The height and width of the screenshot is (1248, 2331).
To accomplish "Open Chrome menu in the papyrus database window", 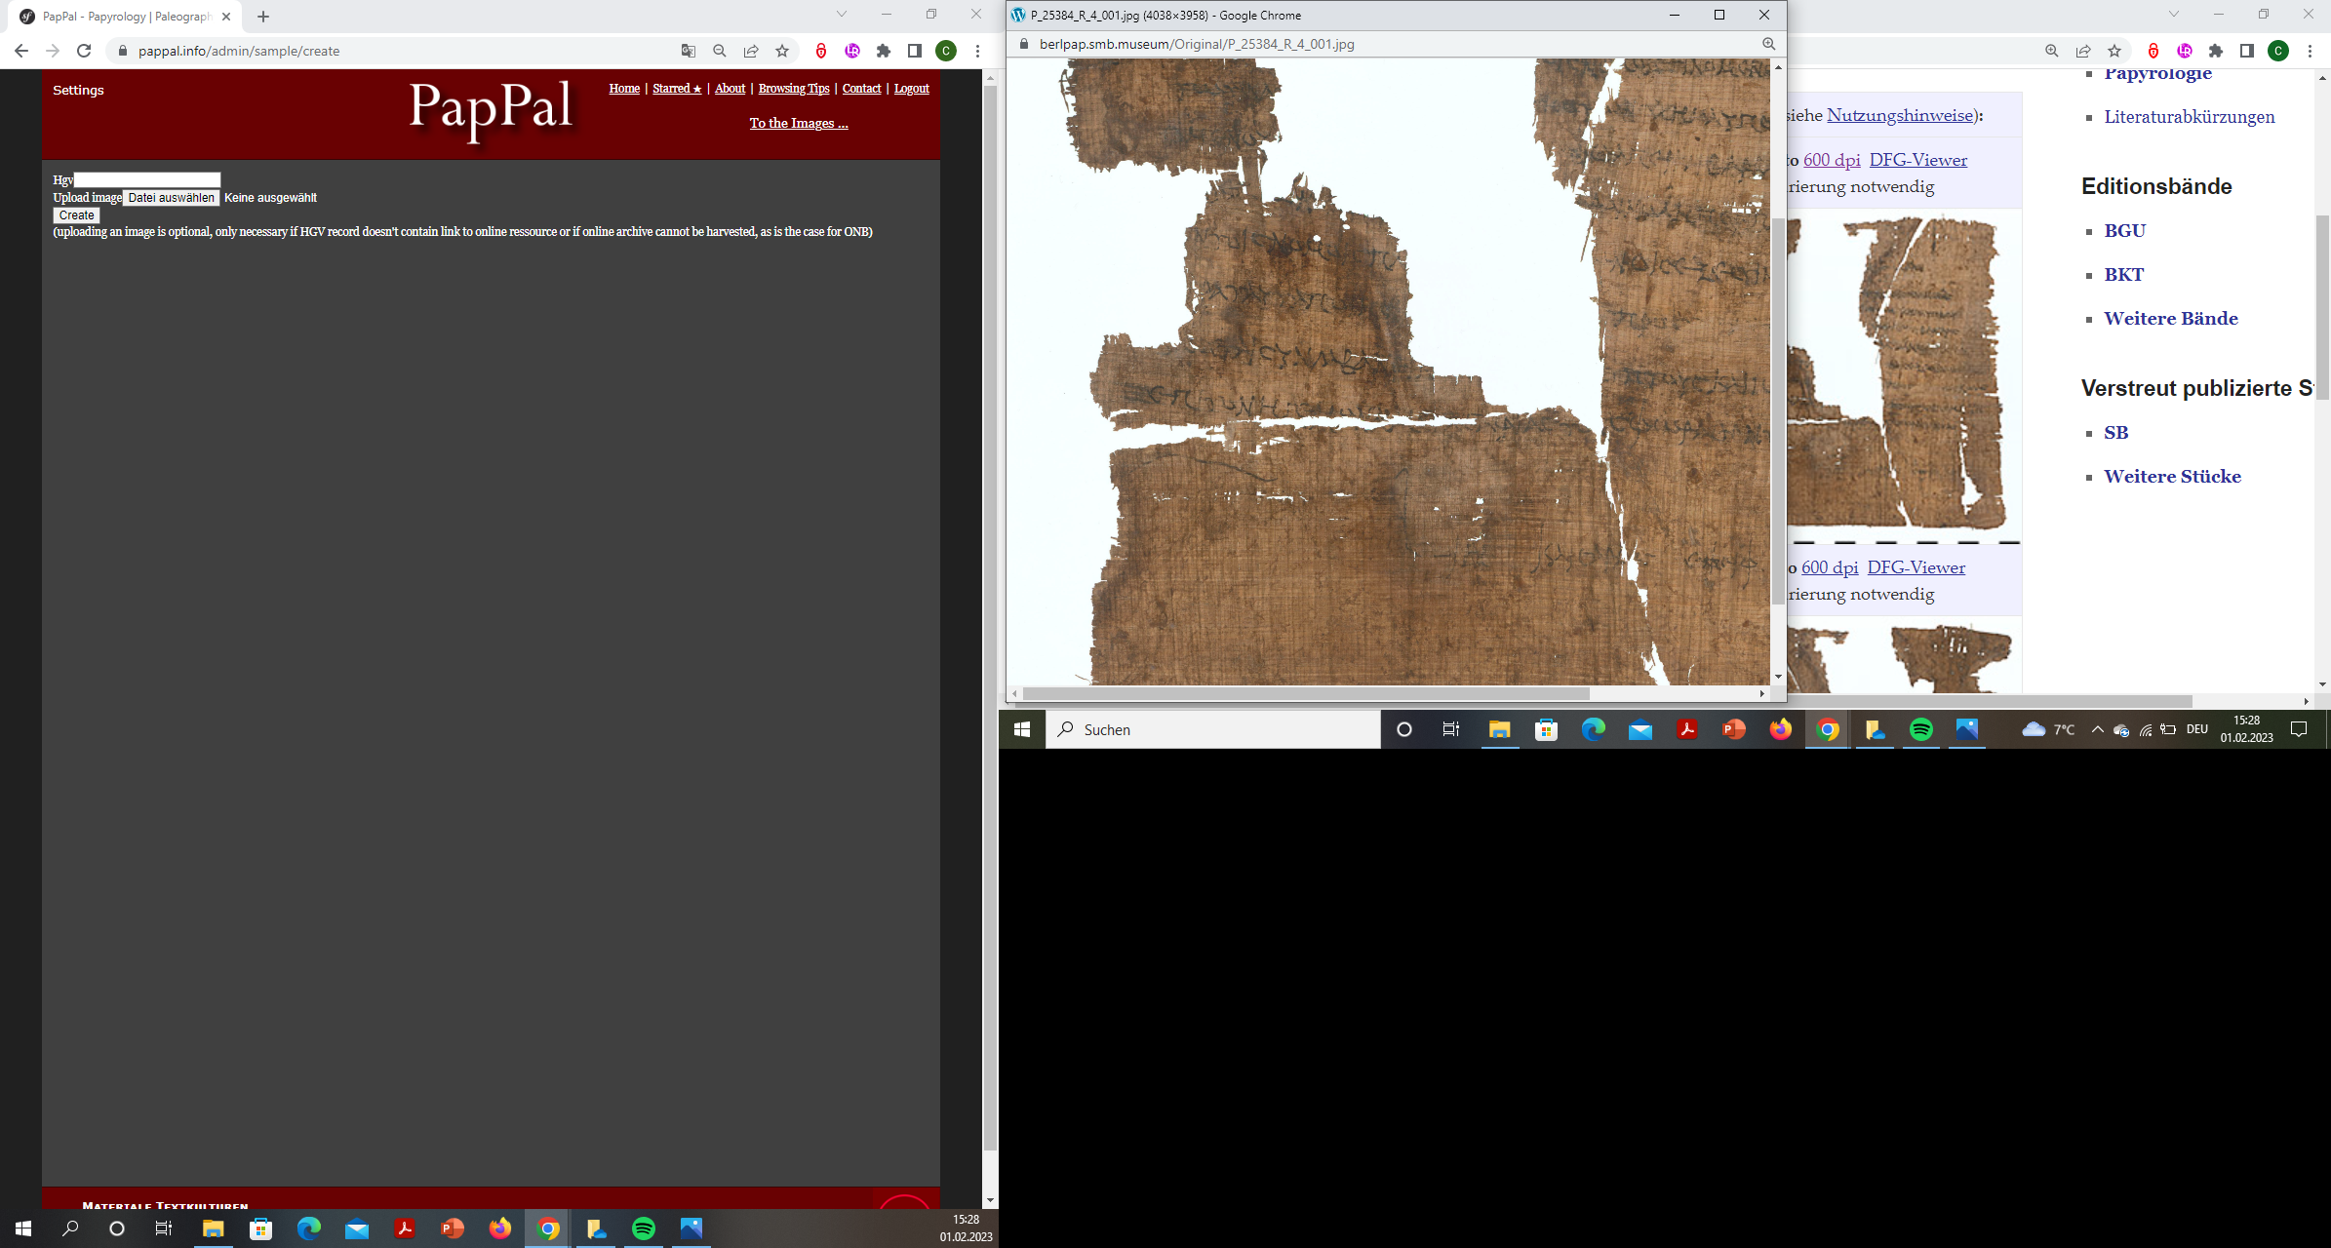I will 2310,51.
